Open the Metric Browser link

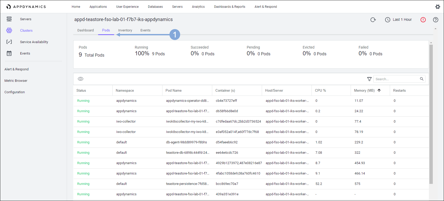pos(16,81)
